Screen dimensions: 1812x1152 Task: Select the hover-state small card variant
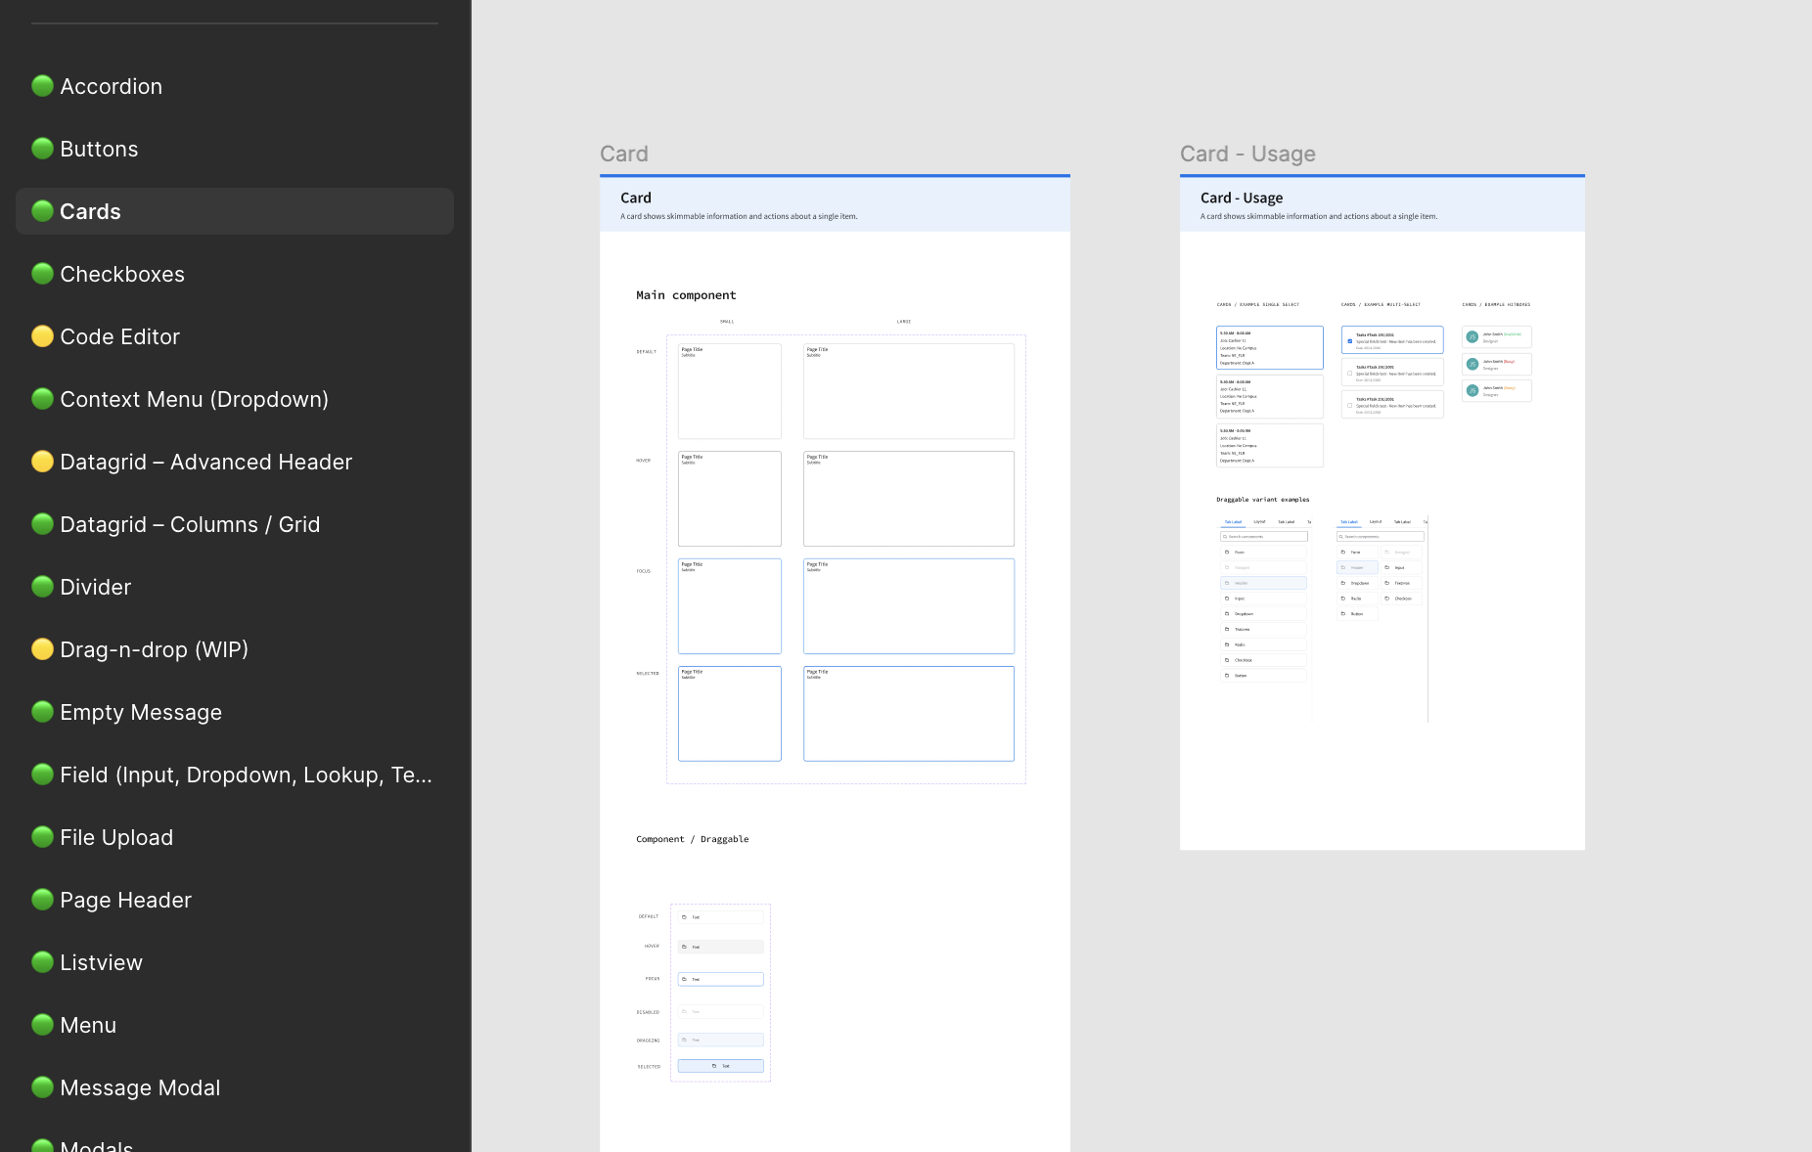730,499
